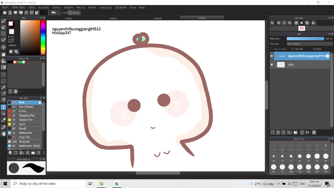334x188 pixels.
Task: Zoom out the navigator view
Action: click(290, 23)
